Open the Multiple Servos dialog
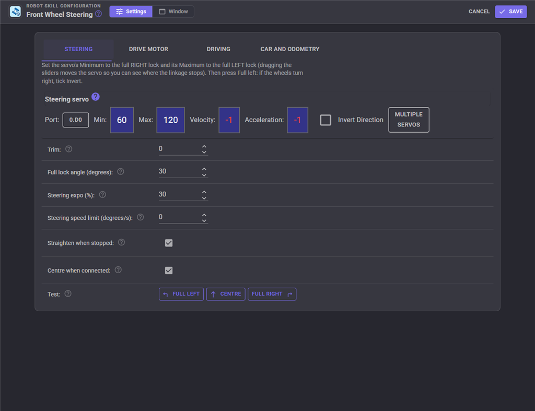 tap(409, 120)
